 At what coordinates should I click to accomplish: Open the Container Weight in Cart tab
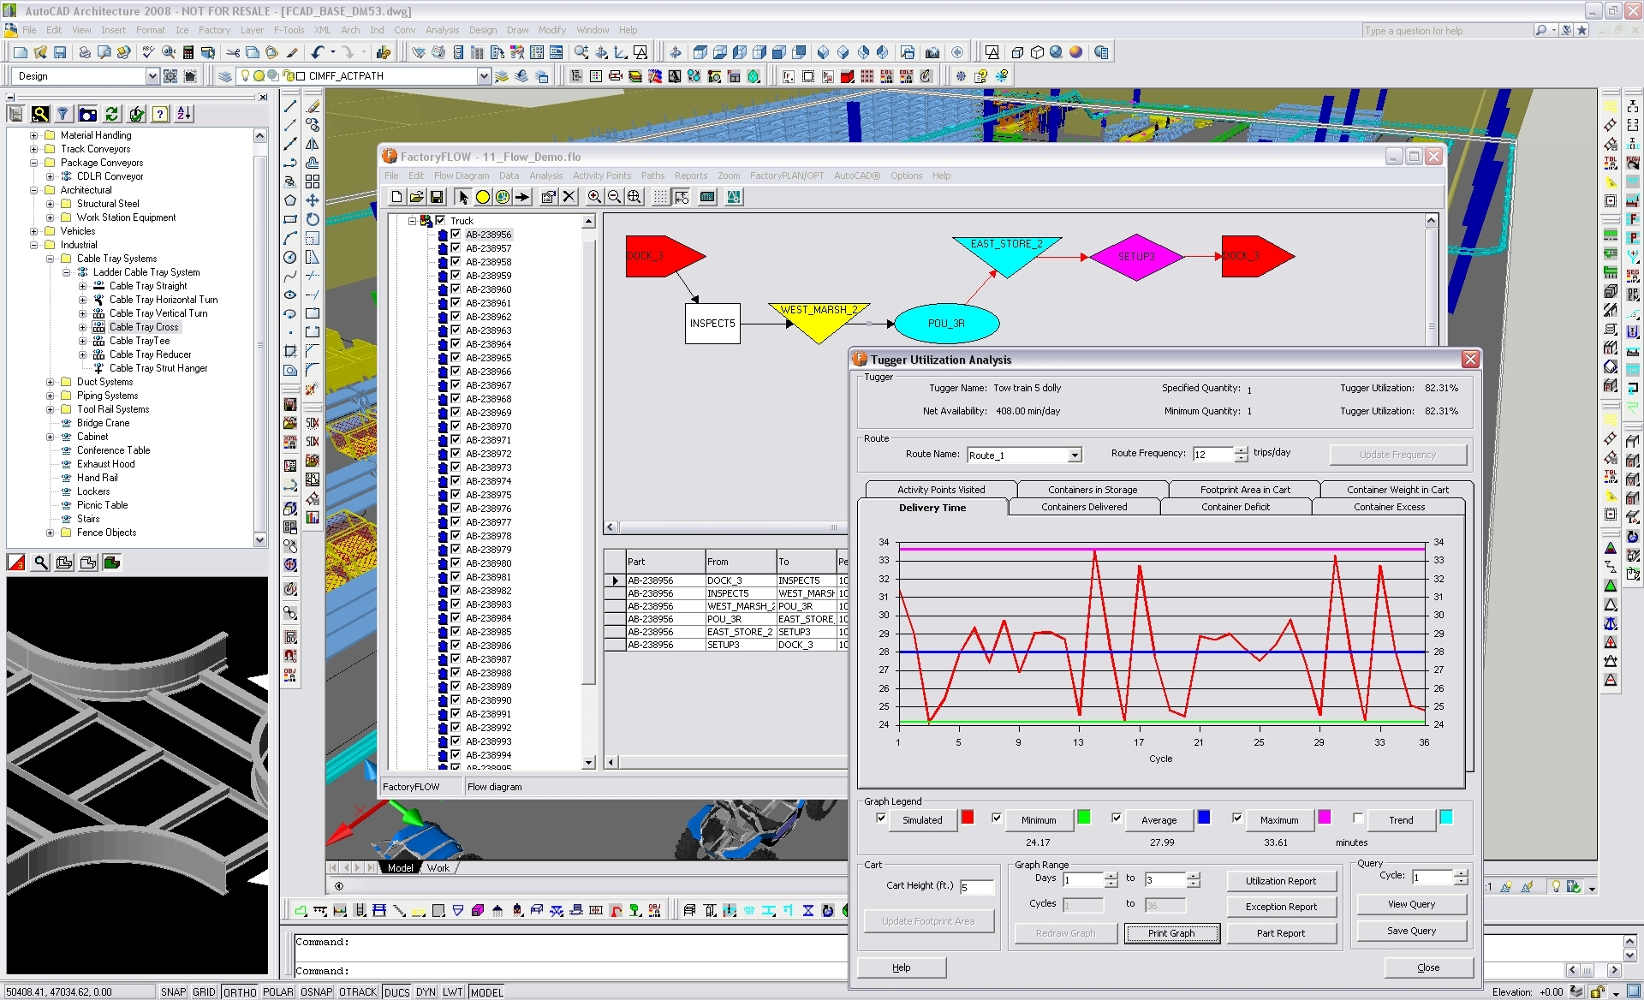tap(1397, 490)
